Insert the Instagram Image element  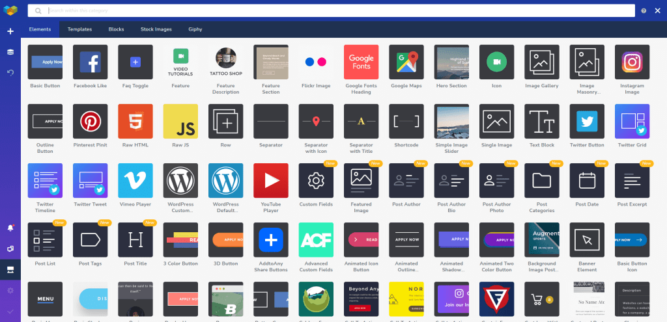(x=632, y=62)
